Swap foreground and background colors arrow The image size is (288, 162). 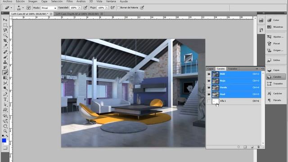click(x=7, y=136)
